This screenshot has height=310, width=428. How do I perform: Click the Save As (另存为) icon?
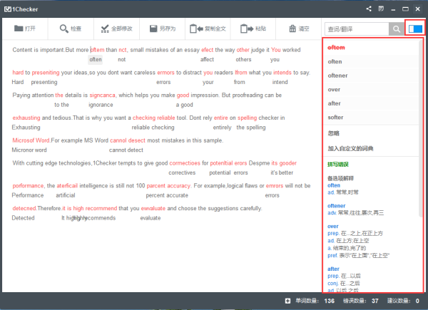153,29
